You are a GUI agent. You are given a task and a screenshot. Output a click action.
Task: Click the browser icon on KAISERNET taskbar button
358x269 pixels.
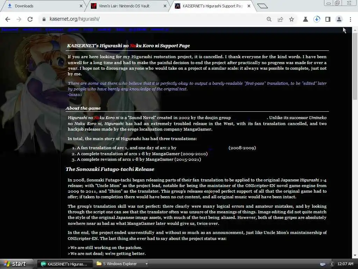pyautogui.click(x=43, y=264)
